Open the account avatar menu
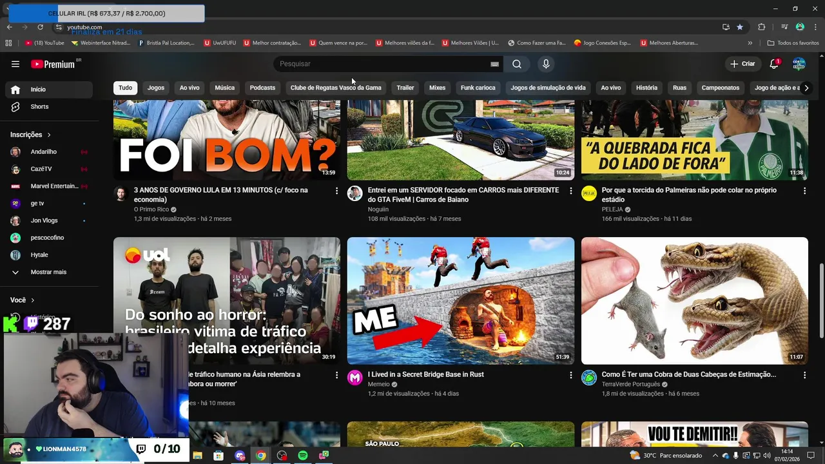 click(799, 64)
